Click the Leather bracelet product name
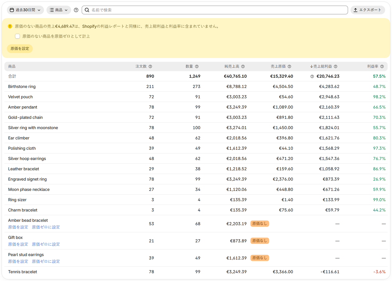The height and width of the screenshot is (281, 392). pos(24,169)
